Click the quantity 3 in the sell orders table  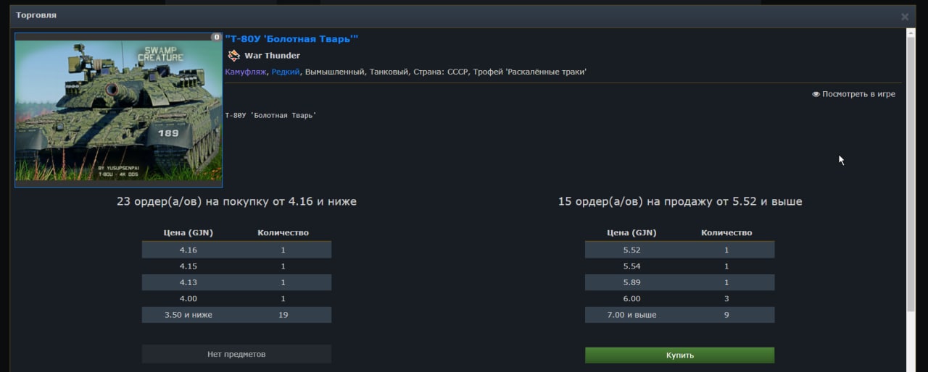[x=726, y=298]
